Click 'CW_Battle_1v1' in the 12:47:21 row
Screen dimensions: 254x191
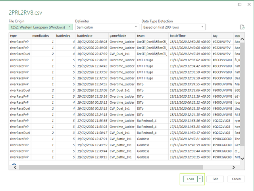coord(122,139)
